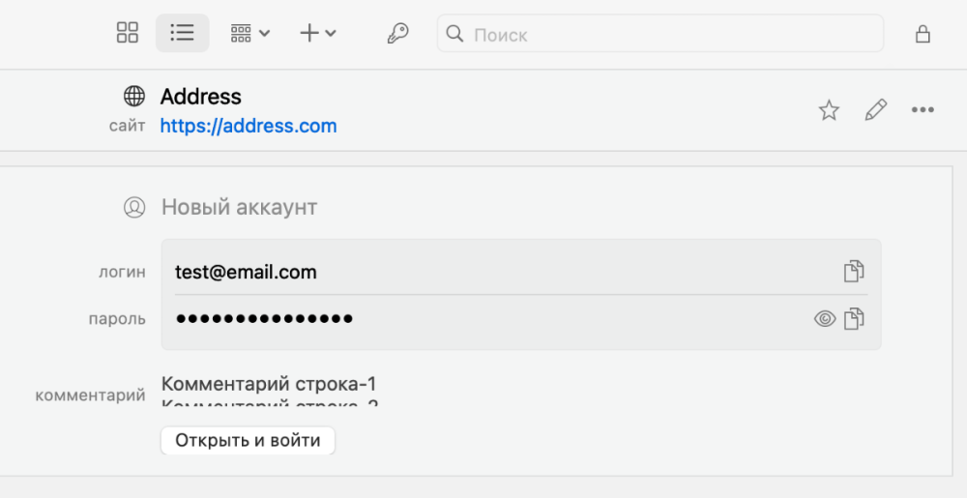Click the globe site icon
The width and height of the screenshot is (967, 498).
click(x=134, y=96)
